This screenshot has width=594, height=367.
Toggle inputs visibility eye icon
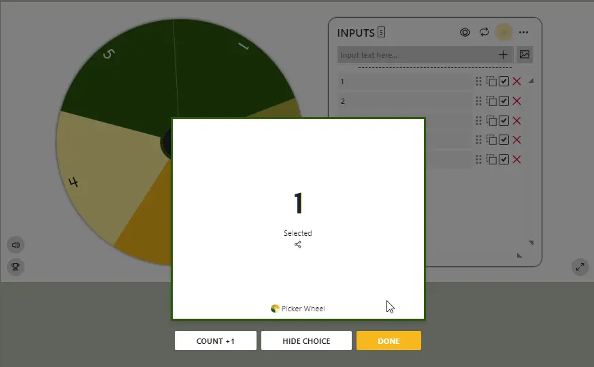[465, 32]
